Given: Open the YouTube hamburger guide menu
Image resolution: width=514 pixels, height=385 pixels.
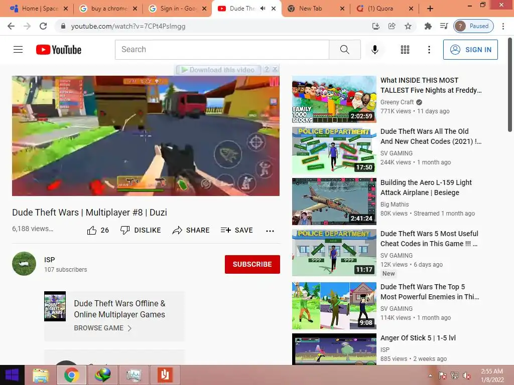Looking at the screenshot, I should (x=18, y=50).
